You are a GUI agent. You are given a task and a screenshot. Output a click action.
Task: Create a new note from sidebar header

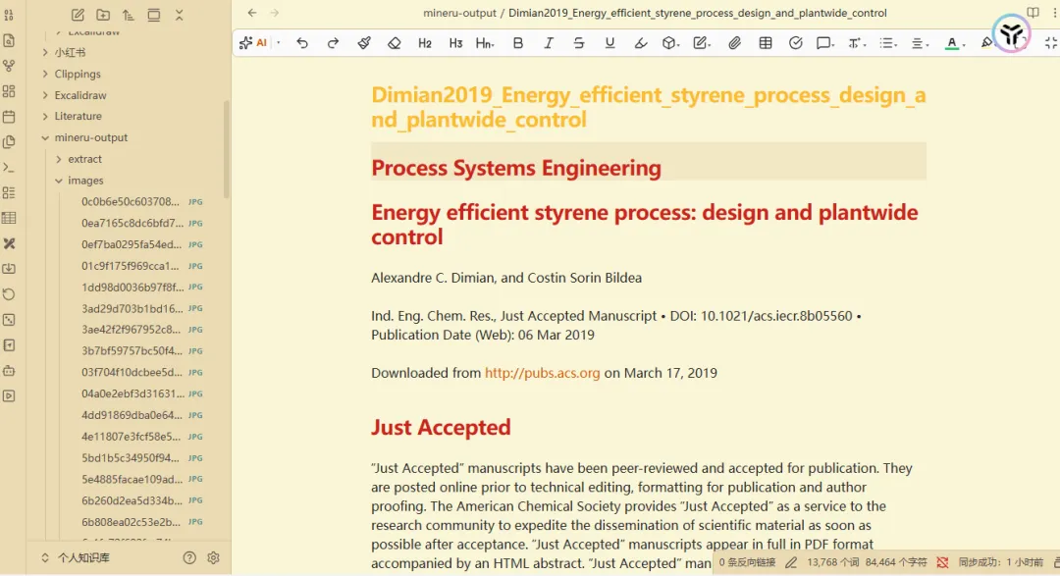(x=79, y=15)
